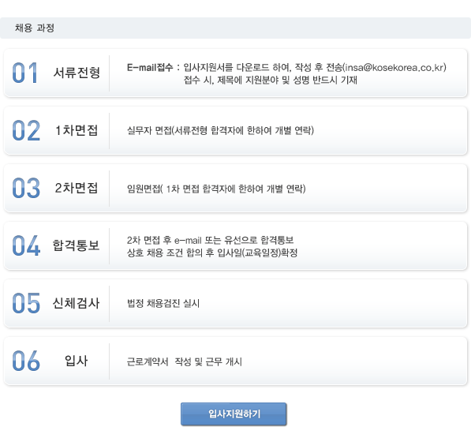Click the 신체검사 step title
Image resolution: width=471 pixels, height=438 pixels.
(x=76, y=303)
